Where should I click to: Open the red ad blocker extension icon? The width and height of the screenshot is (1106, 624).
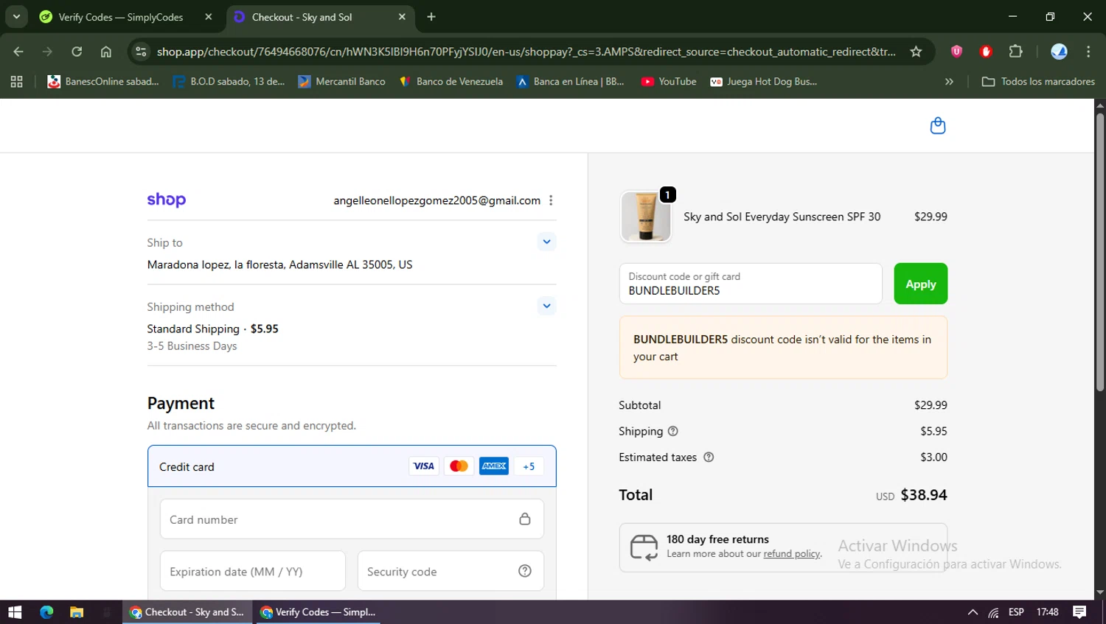(986, 52)
